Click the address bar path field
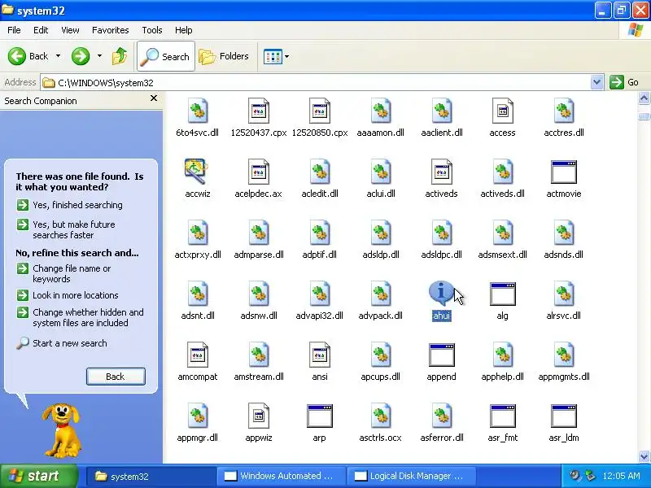Viewport: 651px width, 488px height. pyautogui.click(x=316, y=83)
